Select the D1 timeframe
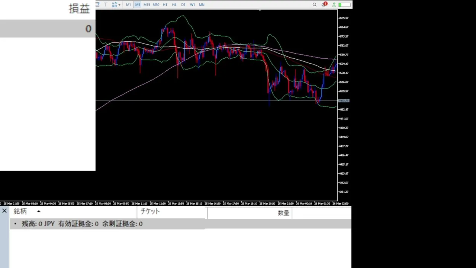The width and height of the screenshot is (476, 268). [x=183, y=4]
